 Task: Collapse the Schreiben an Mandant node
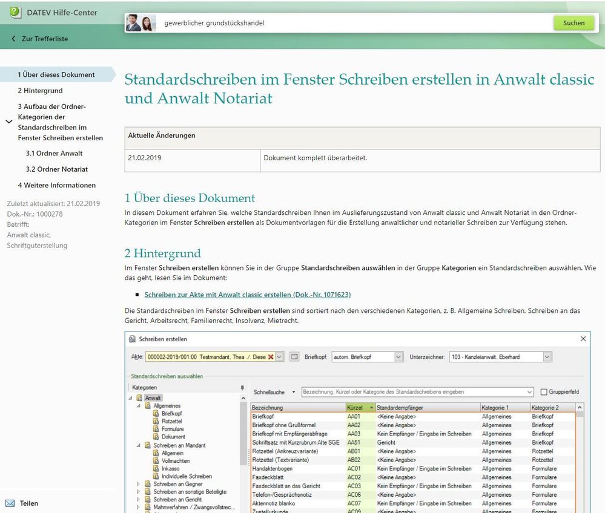pos(139,445)
